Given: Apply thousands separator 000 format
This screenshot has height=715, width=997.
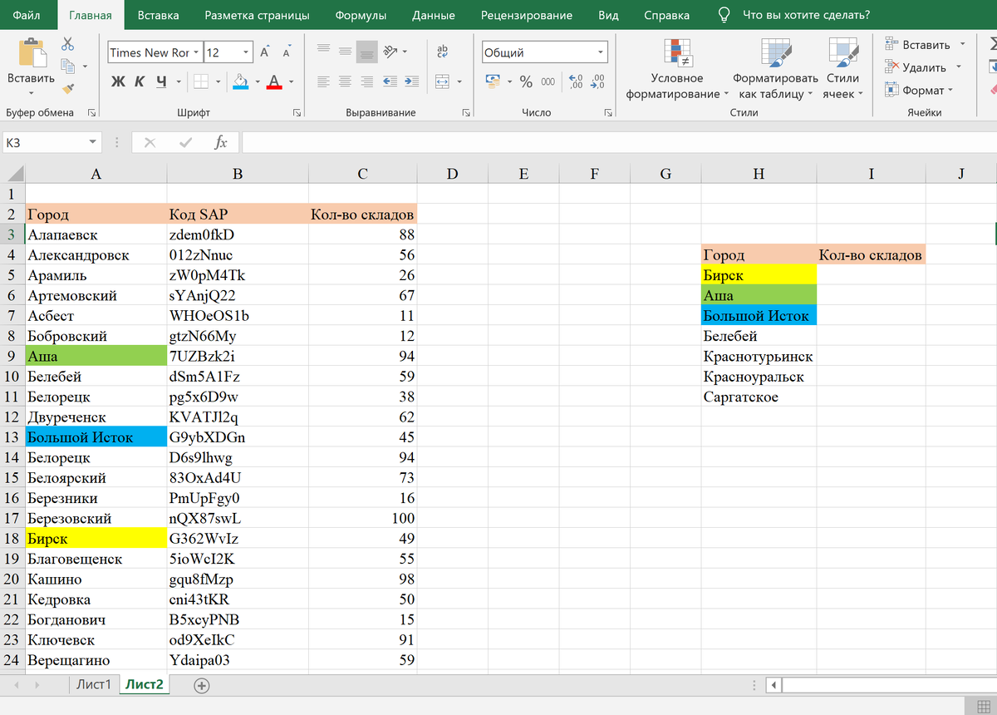Looking at the screenshot, I should click(548, 81).
